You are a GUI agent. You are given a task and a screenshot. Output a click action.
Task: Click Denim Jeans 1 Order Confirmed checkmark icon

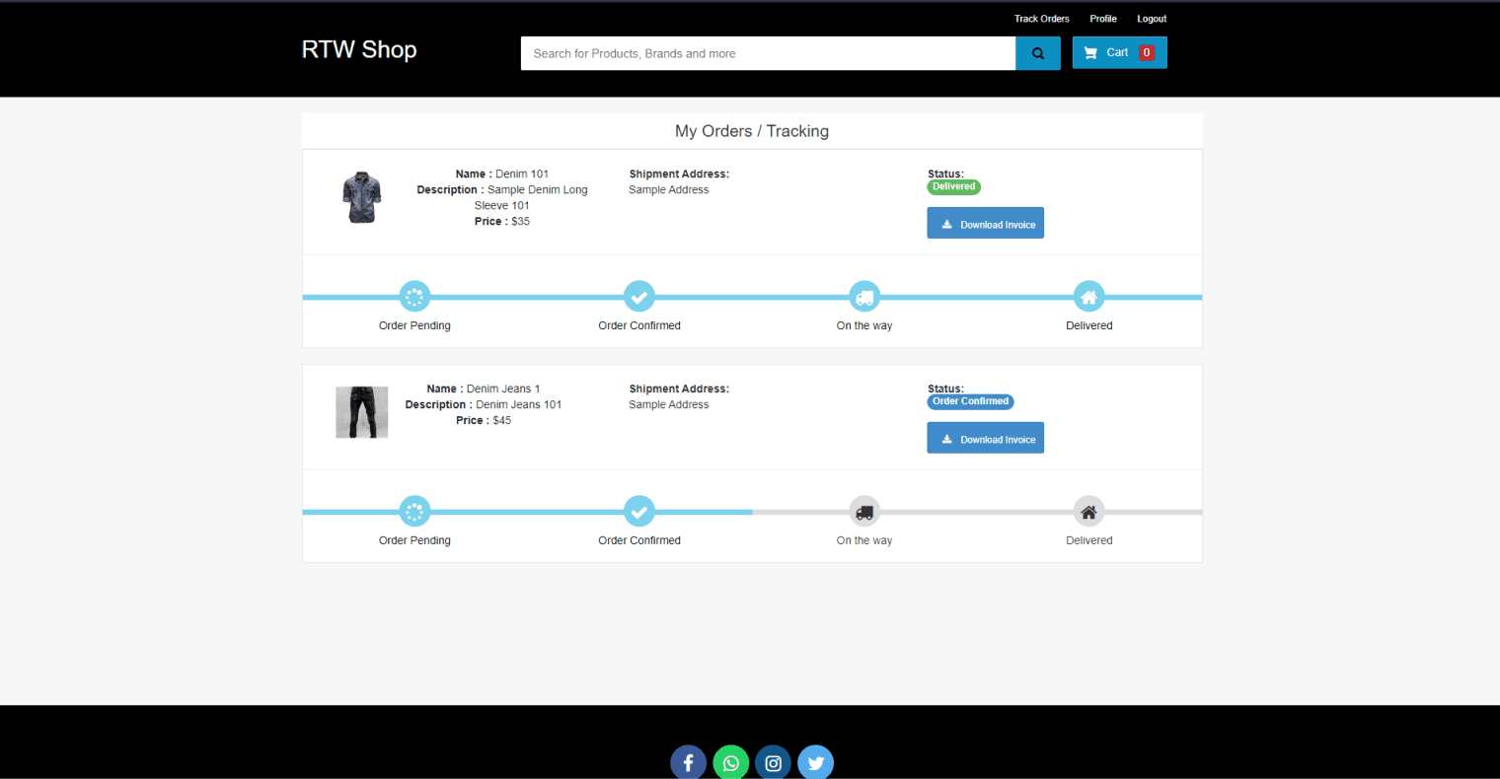(639, 512)
